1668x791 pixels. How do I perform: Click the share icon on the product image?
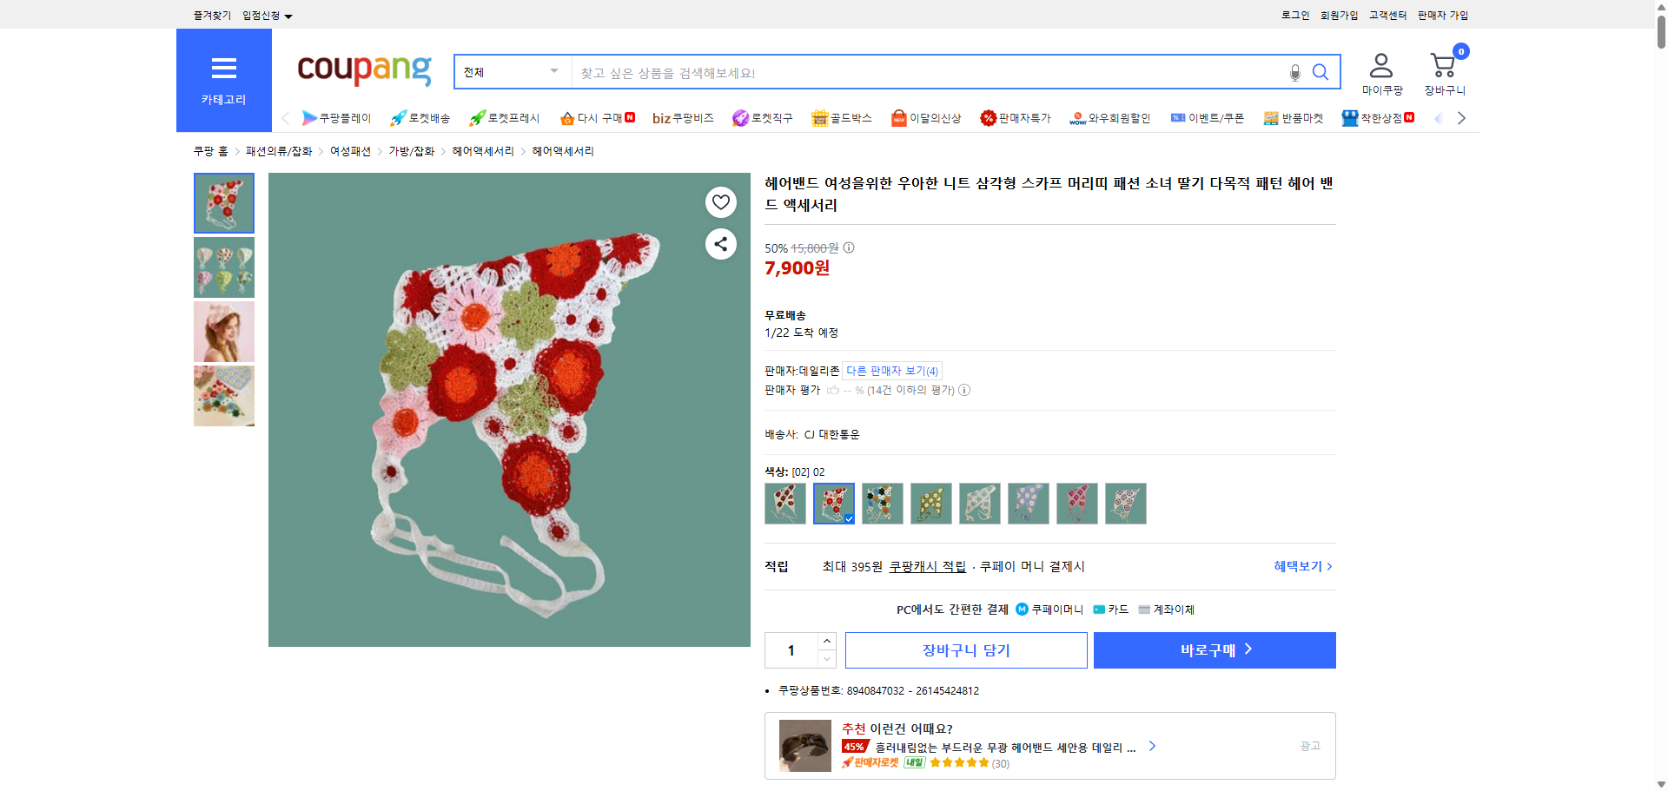click(x=720, y=244)
